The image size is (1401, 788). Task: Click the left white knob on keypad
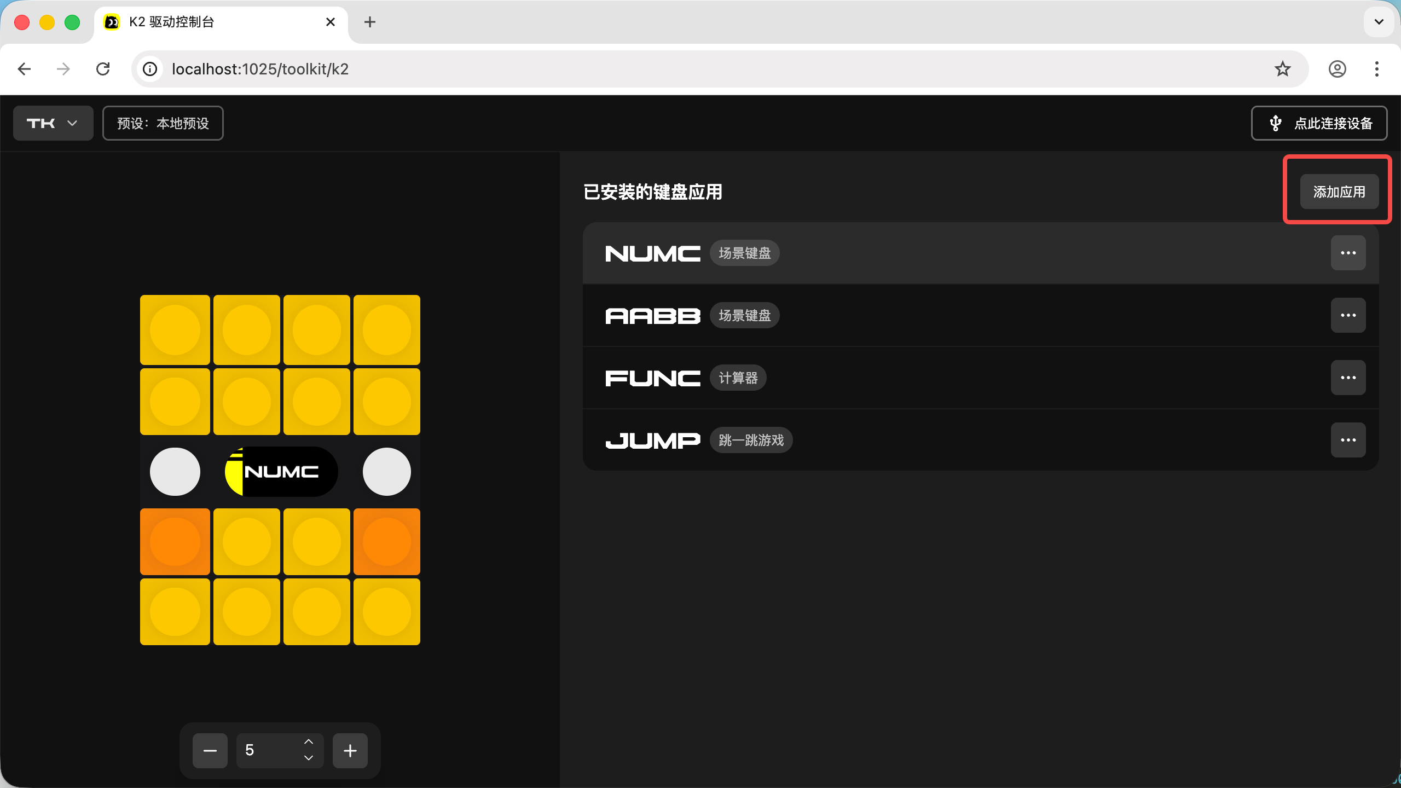click(175, 472)
